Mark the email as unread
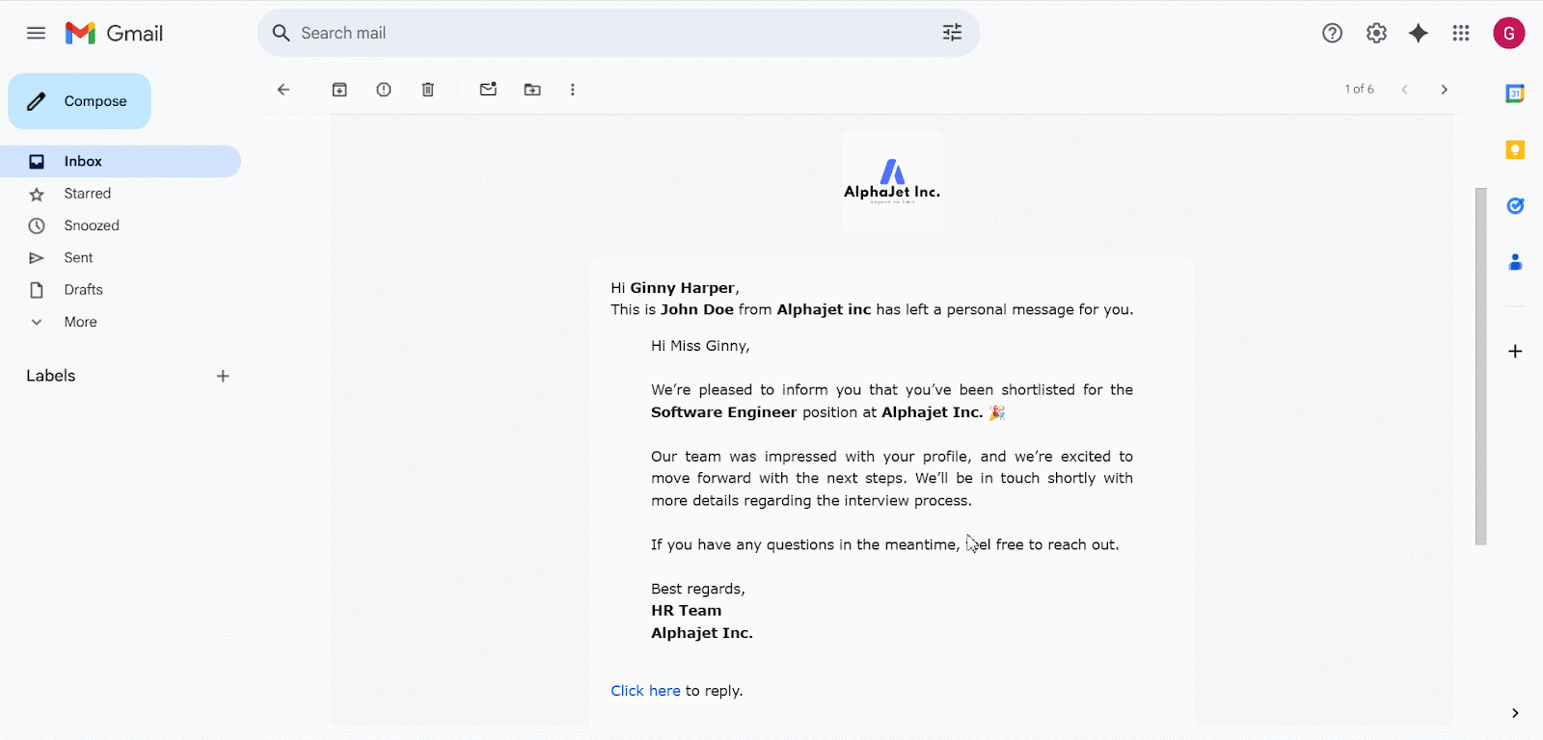 click(488, 90)
